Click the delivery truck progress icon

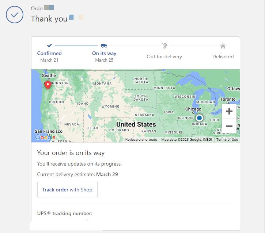click(104, 46)
